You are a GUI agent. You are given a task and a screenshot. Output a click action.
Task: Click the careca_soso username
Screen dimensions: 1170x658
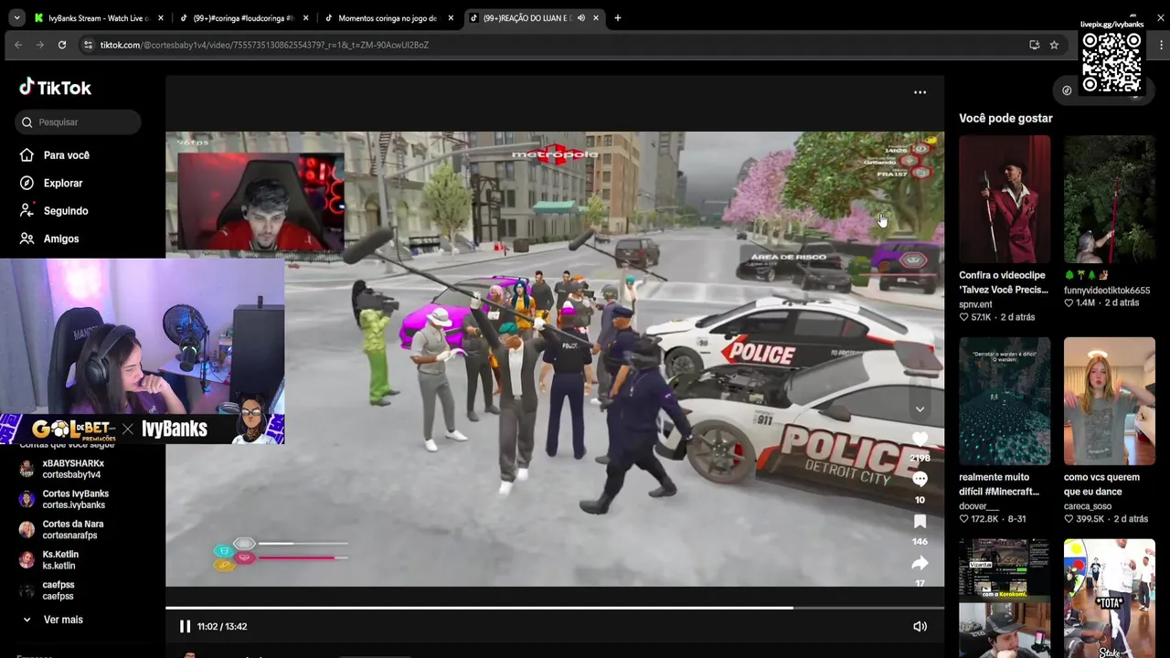click(1088, 506)
